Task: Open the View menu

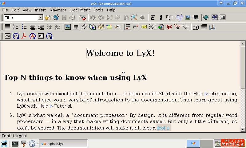Action: pos(27,10)
